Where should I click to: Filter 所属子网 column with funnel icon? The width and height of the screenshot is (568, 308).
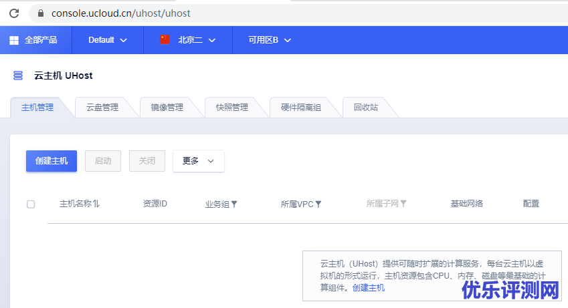(403, 204)
